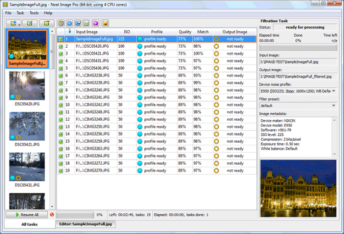This screenshot has width=344, height=234.
Task: Click the Neat Image app icon in title bar
Action: pos(5,5)
